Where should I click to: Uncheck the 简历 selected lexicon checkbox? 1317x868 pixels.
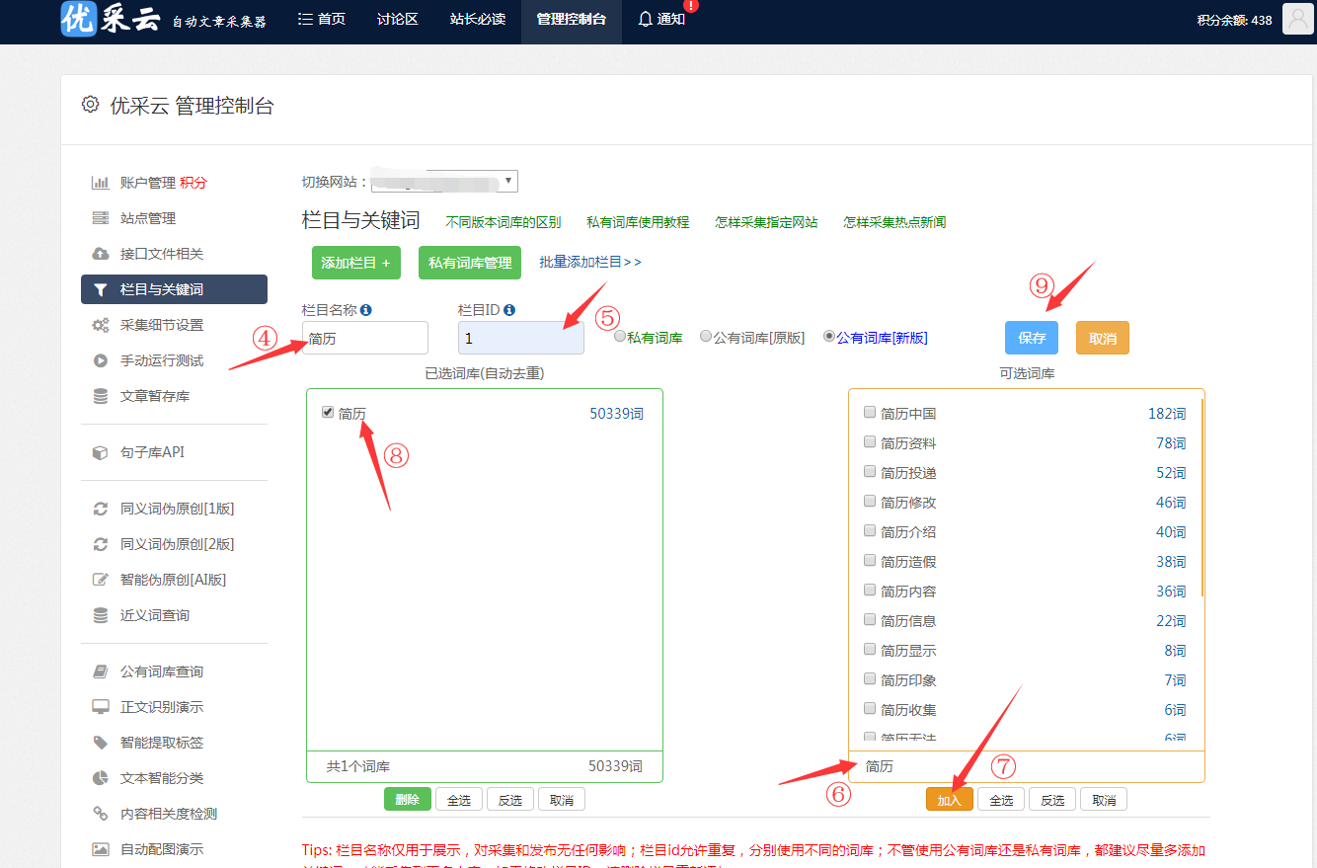click(328, 413)
